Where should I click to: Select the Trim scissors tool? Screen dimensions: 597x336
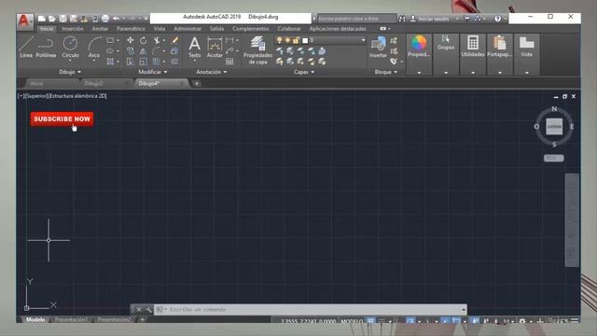(157, 40)
